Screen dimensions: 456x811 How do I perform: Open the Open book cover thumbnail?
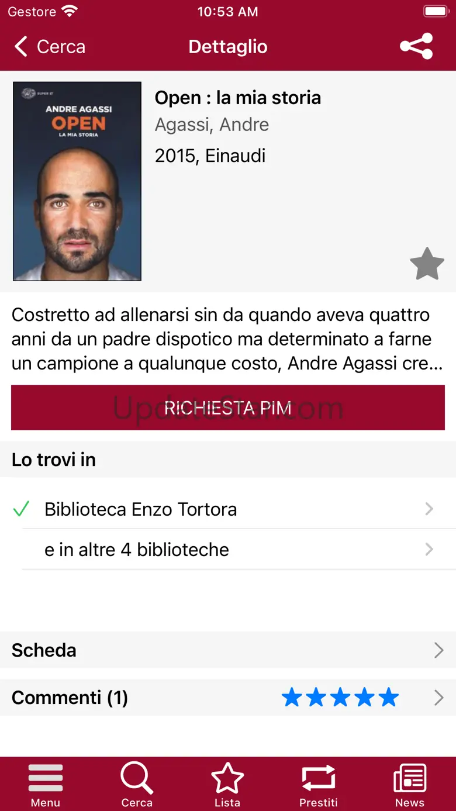(77, 181)
